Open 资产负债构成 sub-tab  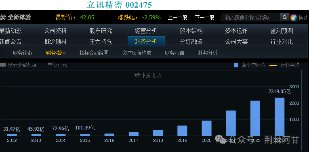coord(137,53)
